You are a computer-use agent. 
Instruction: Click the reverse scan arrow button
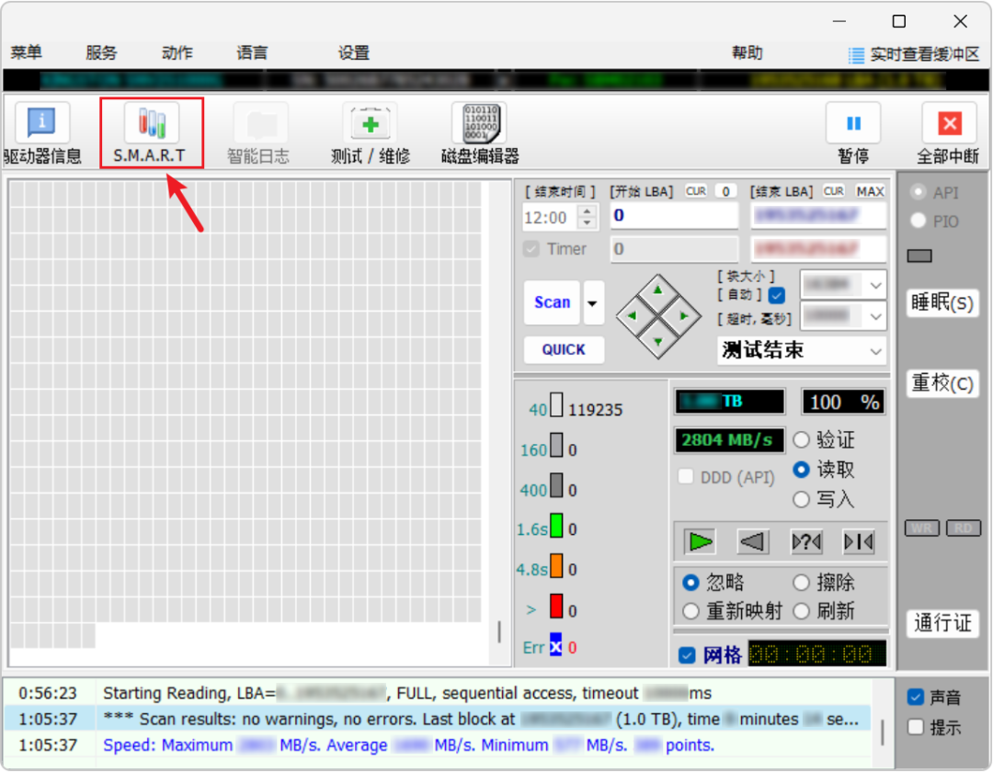click(x=752, y=541)
